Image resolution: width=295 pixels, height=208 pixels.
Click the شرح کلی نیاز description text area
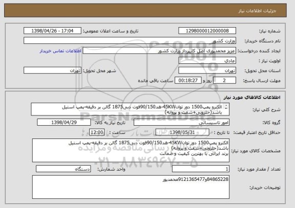(130, 109)
